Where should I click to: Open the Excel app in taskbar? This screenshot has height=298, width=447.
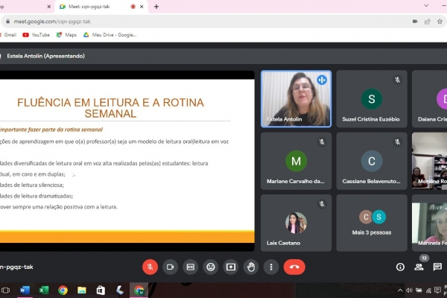(x=44, y=290)
